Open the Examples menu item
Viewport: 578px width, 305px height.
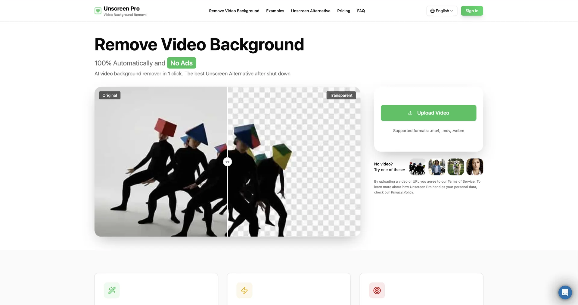pyautogui.click(x=275, y=11)
